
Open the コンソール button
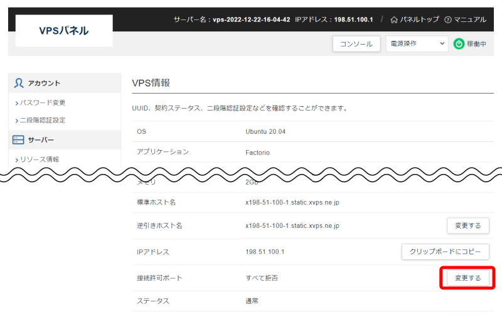coord(356,44)
